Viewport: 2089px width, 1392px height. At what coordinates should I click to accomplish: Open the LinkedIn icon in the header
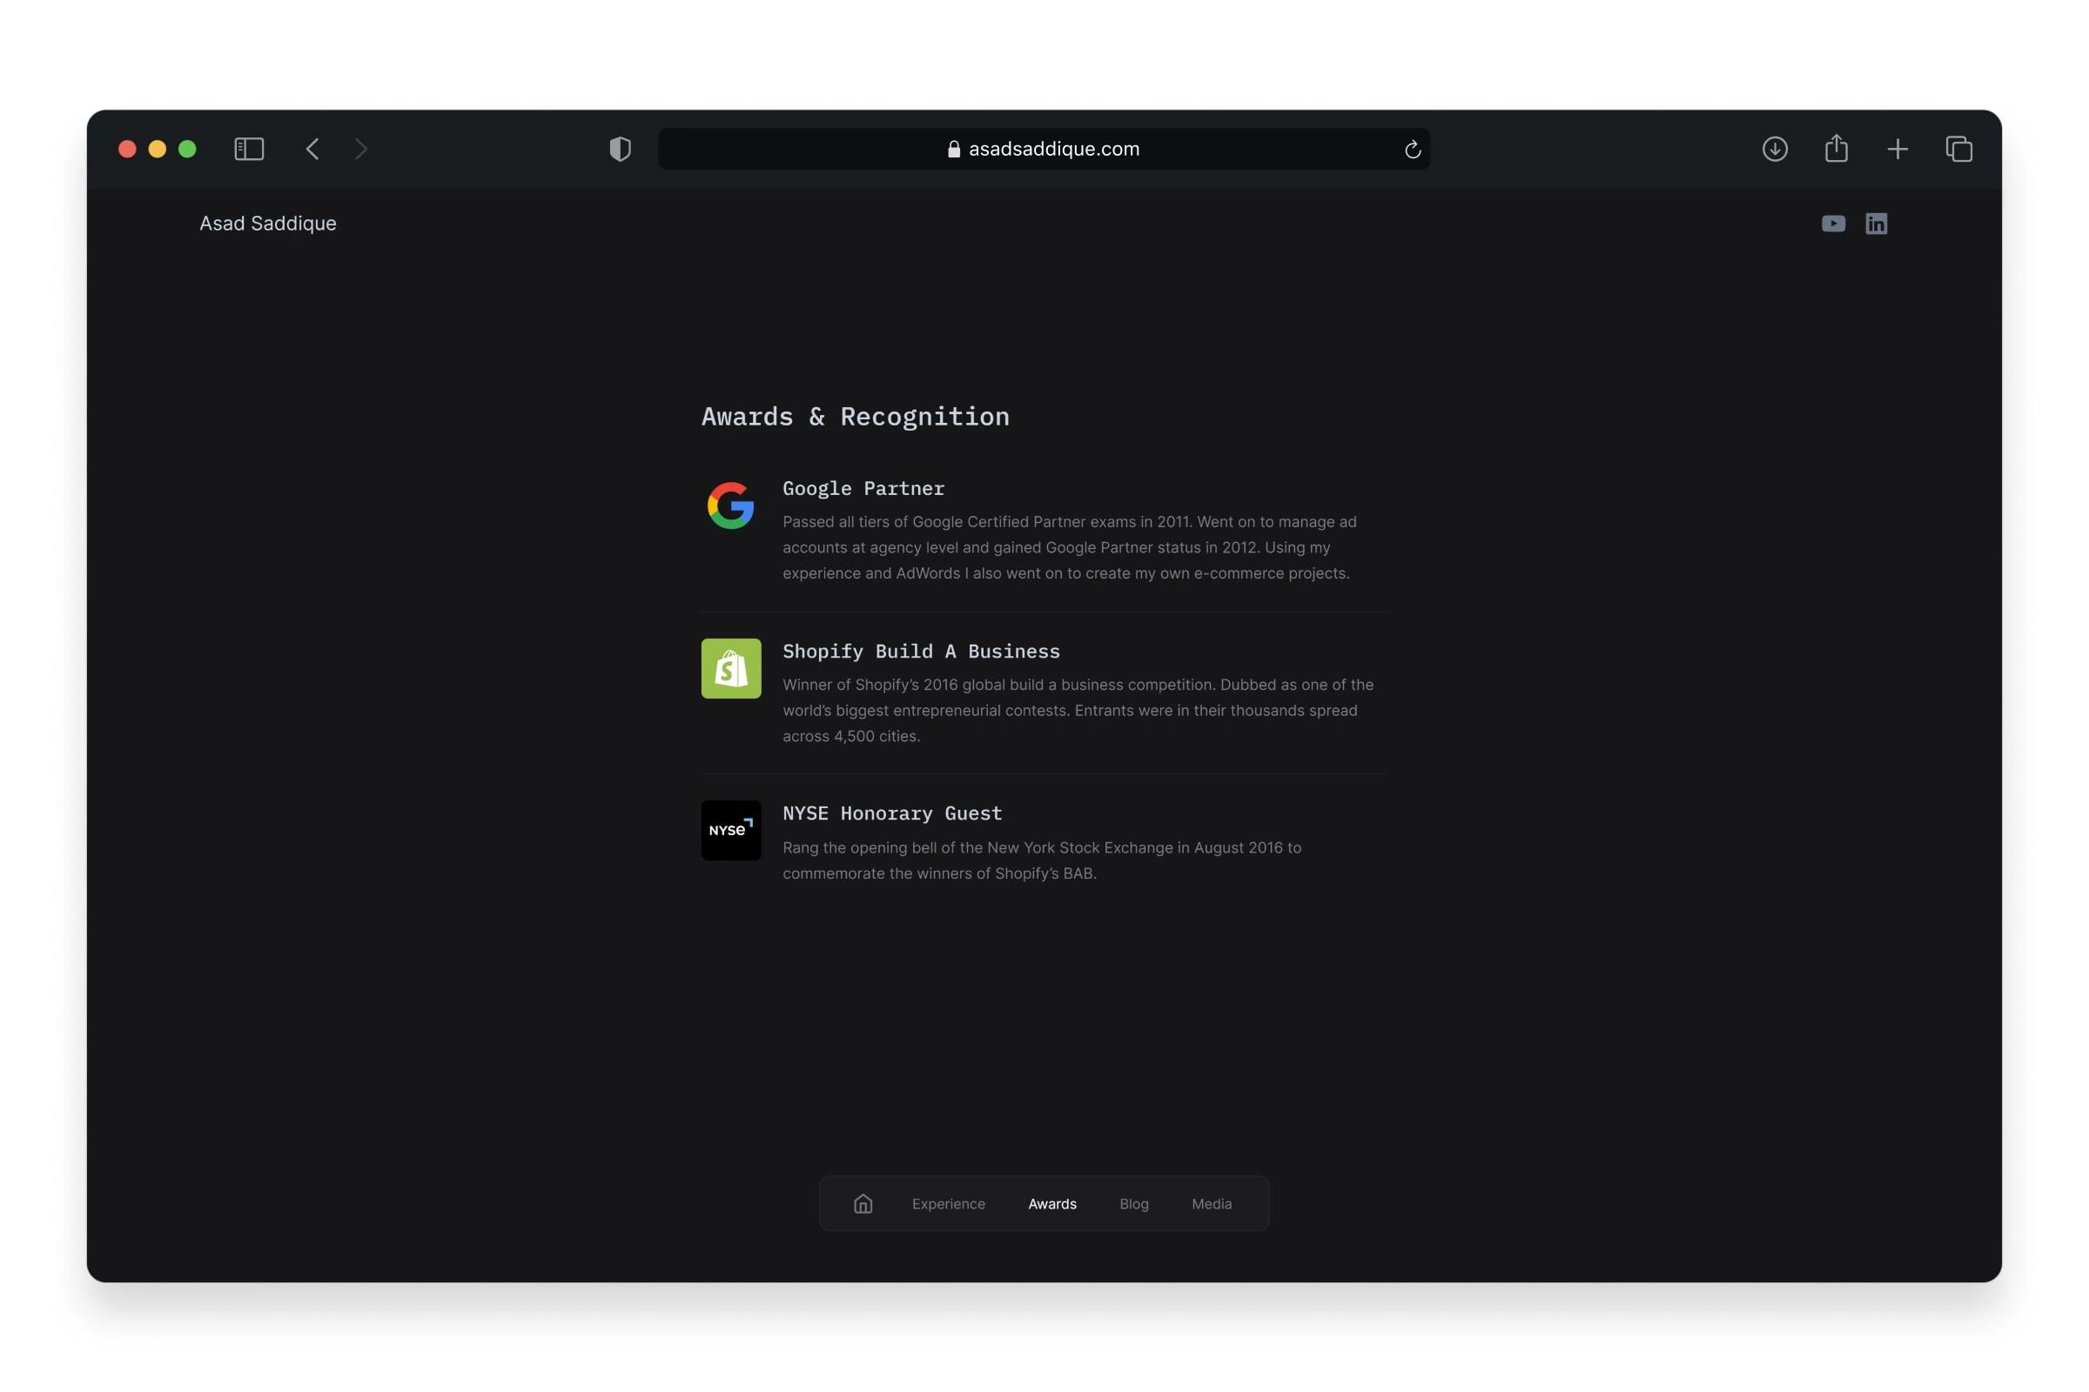point(1876,224)
